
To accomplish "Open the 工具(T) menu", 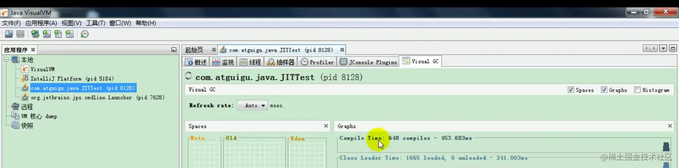I will coord(95,23).
